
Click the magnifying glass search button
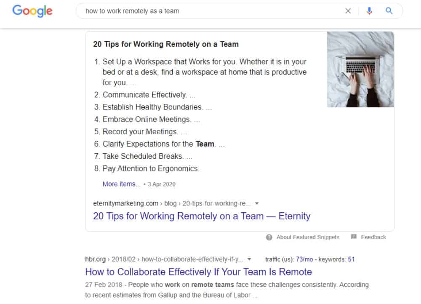click(x=389, y=11)
